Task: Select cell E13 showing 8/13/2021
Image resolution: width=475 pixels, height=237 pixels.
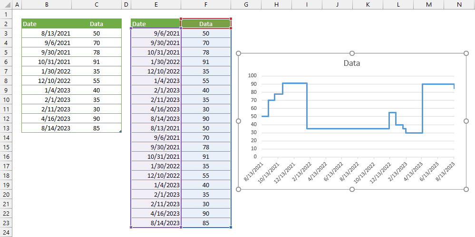Action: 155,128
